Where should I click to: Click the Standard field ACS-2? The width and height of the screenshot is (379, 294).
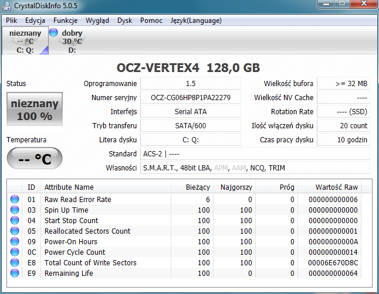(255, 154)
